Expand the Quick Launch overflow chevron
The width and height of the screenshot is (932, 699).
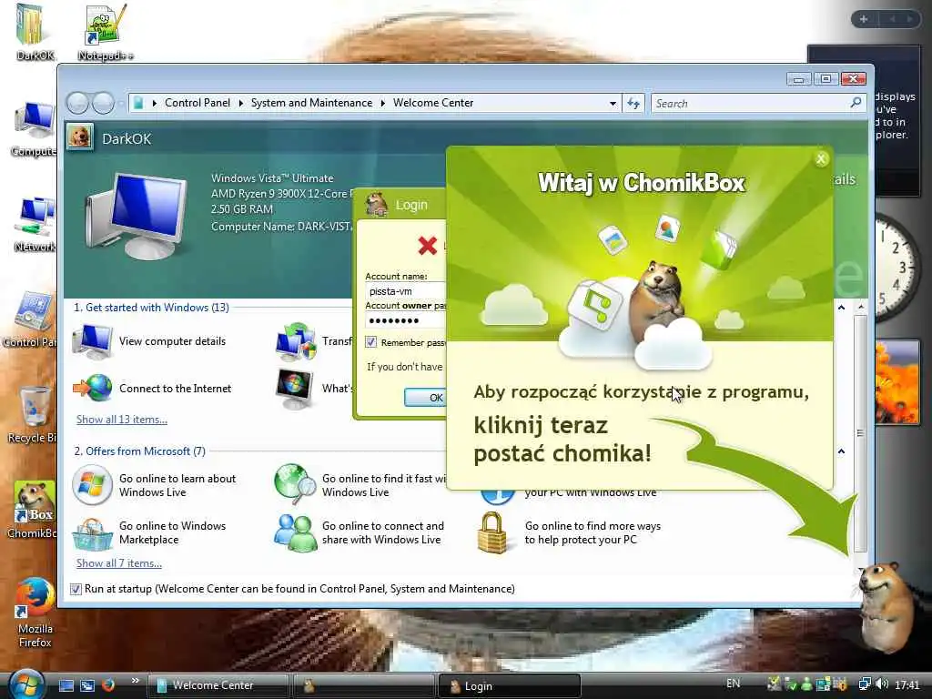click(135, 681)
